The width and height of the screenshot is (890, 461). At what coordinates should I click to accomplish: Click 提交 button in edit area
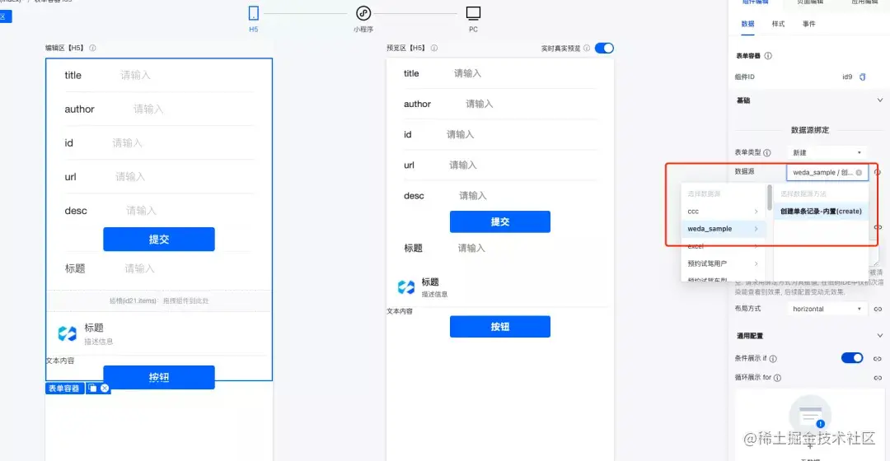click(159, 240)
